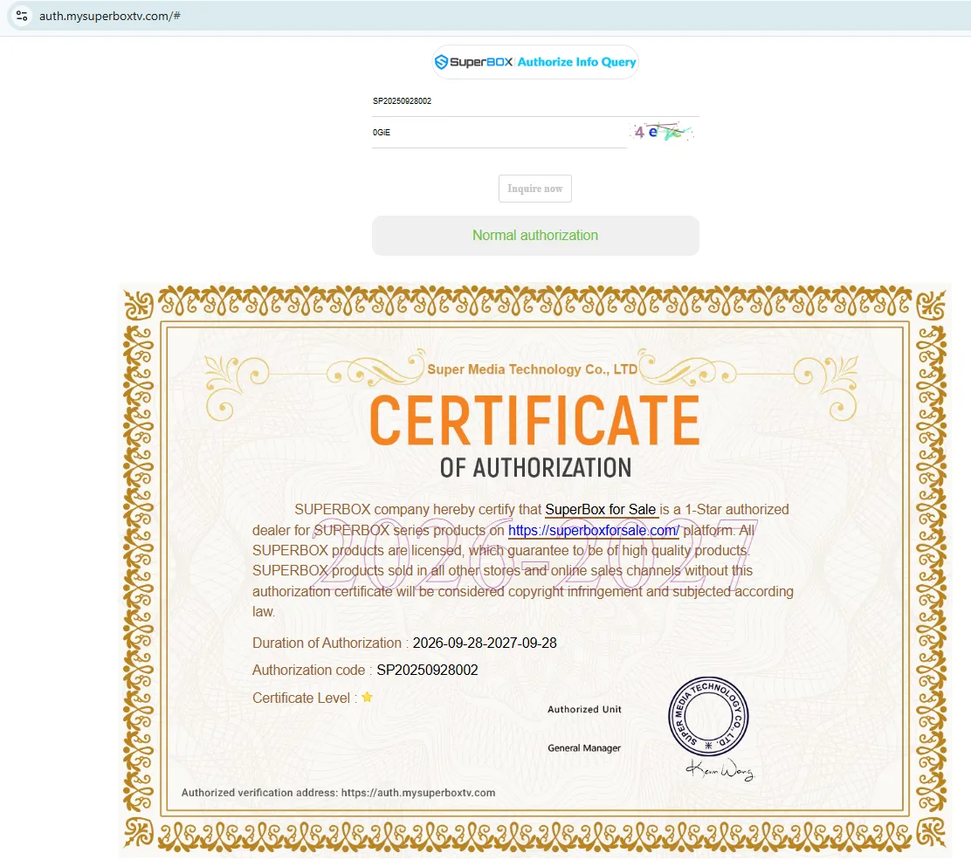Click the Authorized Unit label

pos(584,710)
